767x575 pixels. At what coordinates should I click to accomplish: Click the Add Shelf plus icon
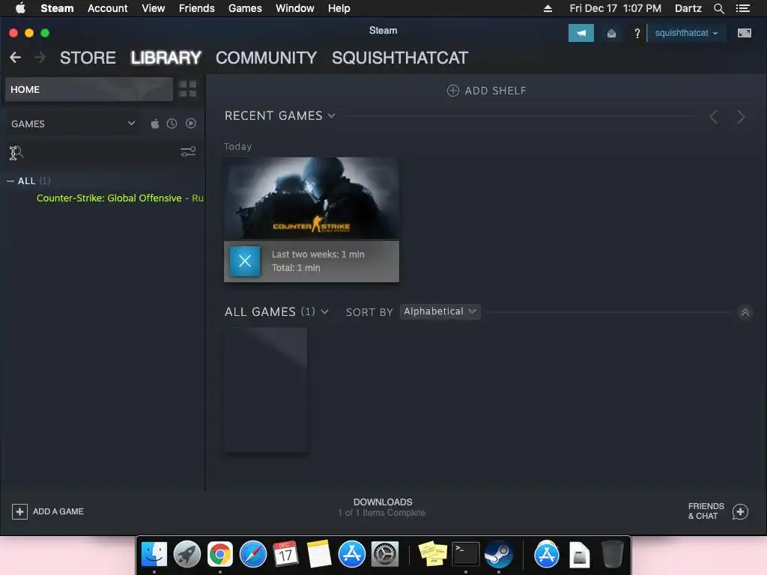click(x=453, y=91)
